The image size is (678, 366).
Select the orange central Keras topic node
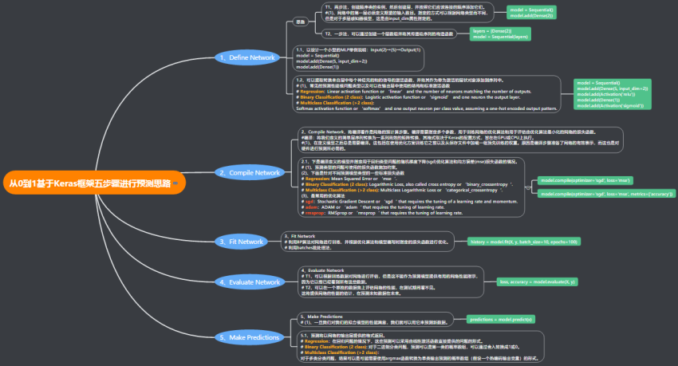point(95,183)
